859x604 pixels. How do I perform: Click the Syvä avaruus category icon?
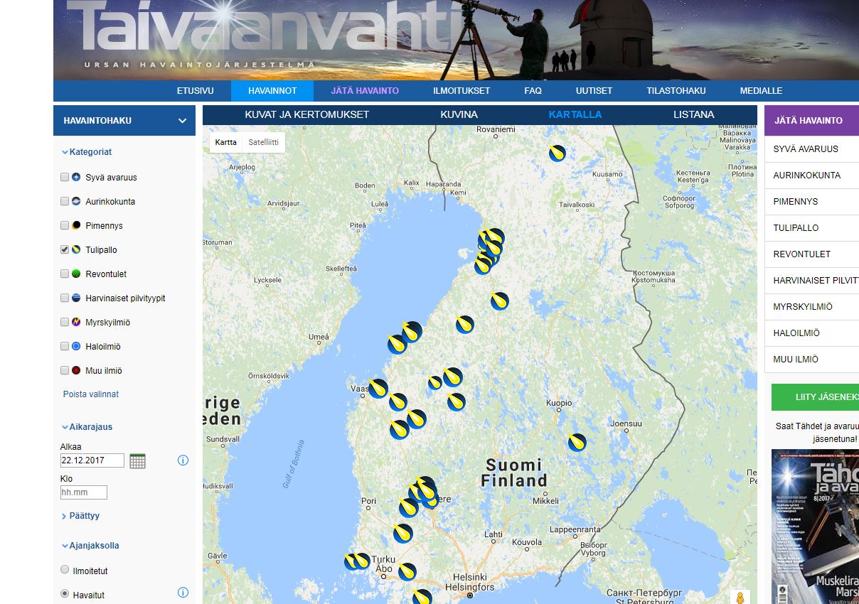[76, 178]
